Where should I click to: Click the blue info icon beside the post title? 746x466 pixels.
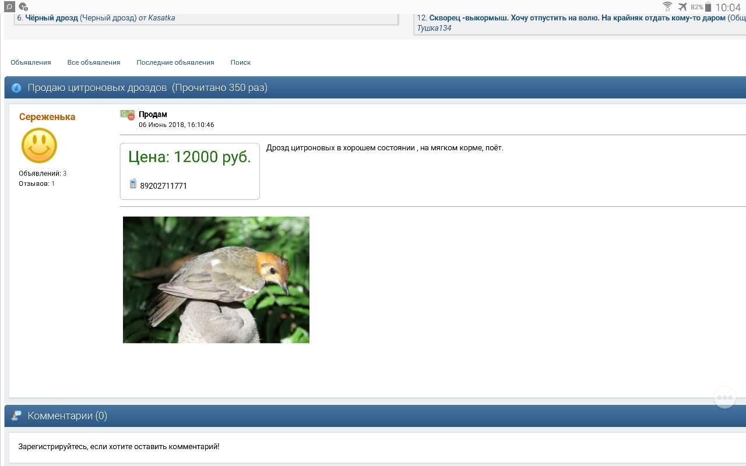pyautogui.click(x=16, y=88)
